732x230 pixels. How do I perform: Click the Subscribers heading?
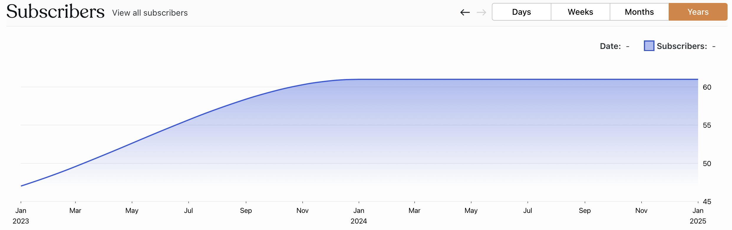(55, 12)
